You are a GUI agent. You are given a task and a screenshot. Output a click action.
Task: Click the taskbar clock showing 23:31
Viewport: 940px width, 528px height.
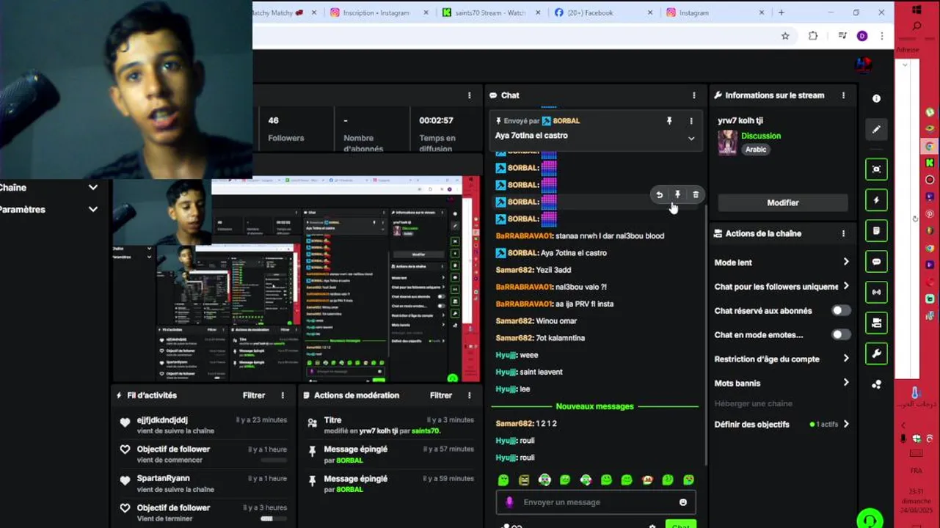917,501
